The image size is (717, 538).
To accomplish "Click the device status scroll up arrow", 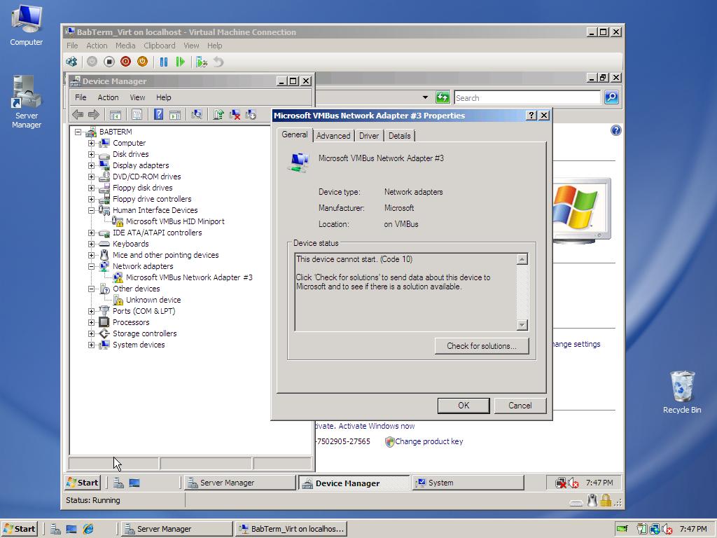I will 522,259.
